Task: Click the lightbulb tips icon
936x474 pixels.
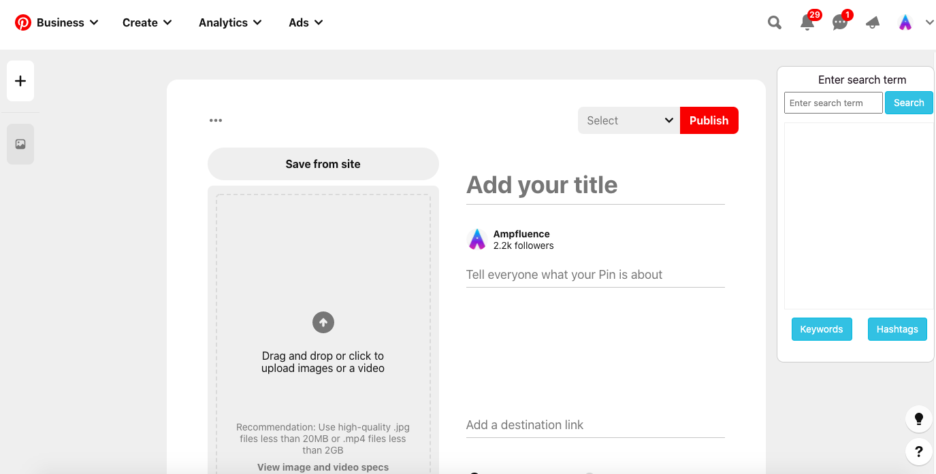Action: [x=918, y=419]
